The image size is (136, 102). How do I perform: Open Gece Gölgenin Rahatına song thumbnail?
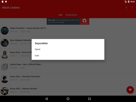(x=5, y=43)
